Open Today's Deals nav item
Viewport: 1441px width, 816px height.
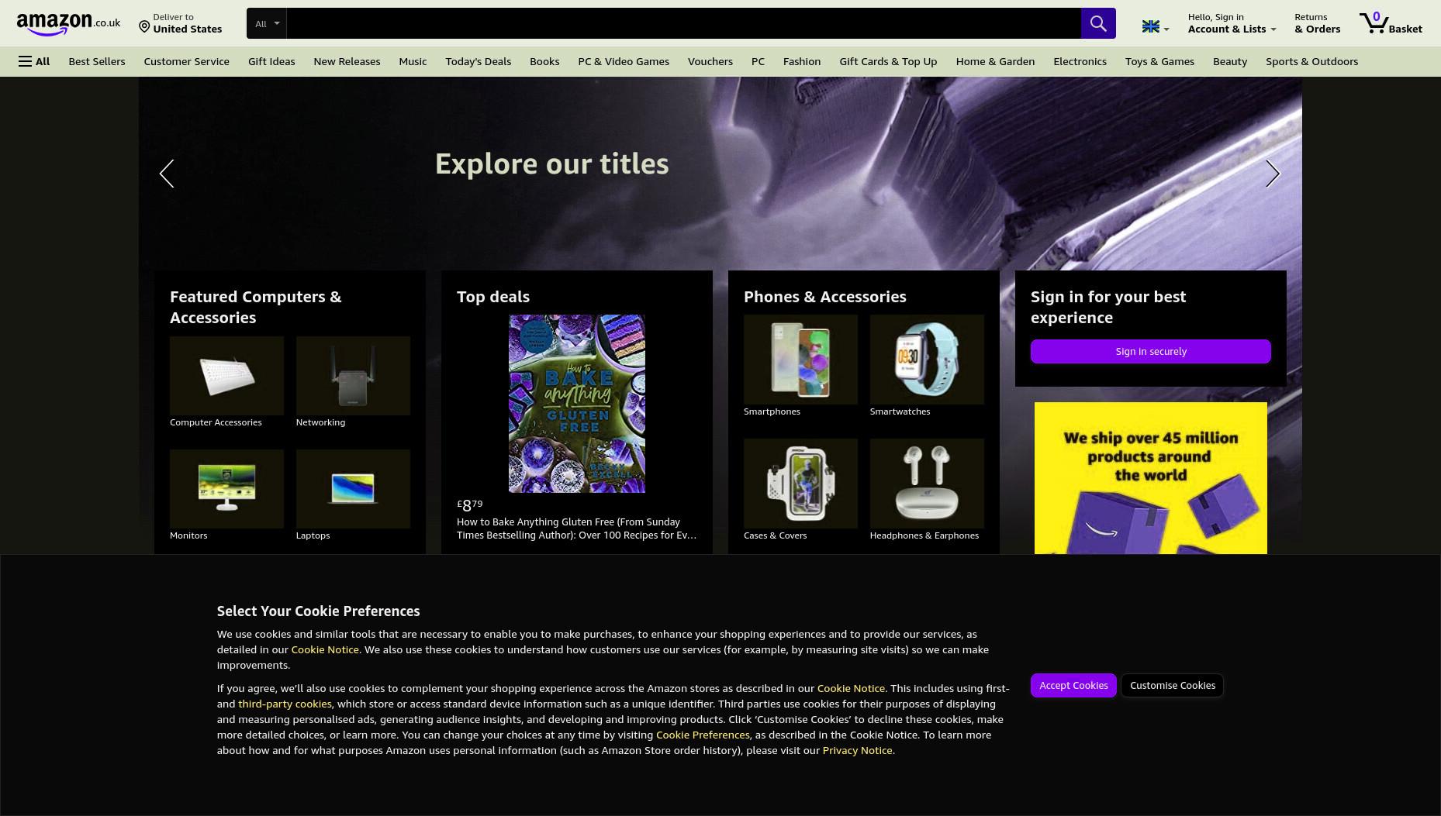point(479,61)
